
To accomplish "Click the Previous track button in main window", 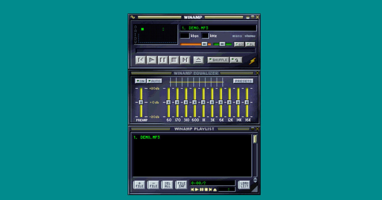I will coord(141,60).
